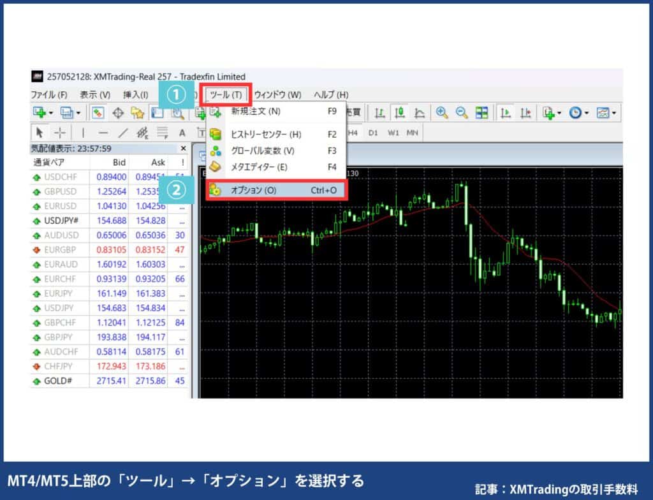
Task: Switch to candlestick chart display
Action: tap(400, 112)
